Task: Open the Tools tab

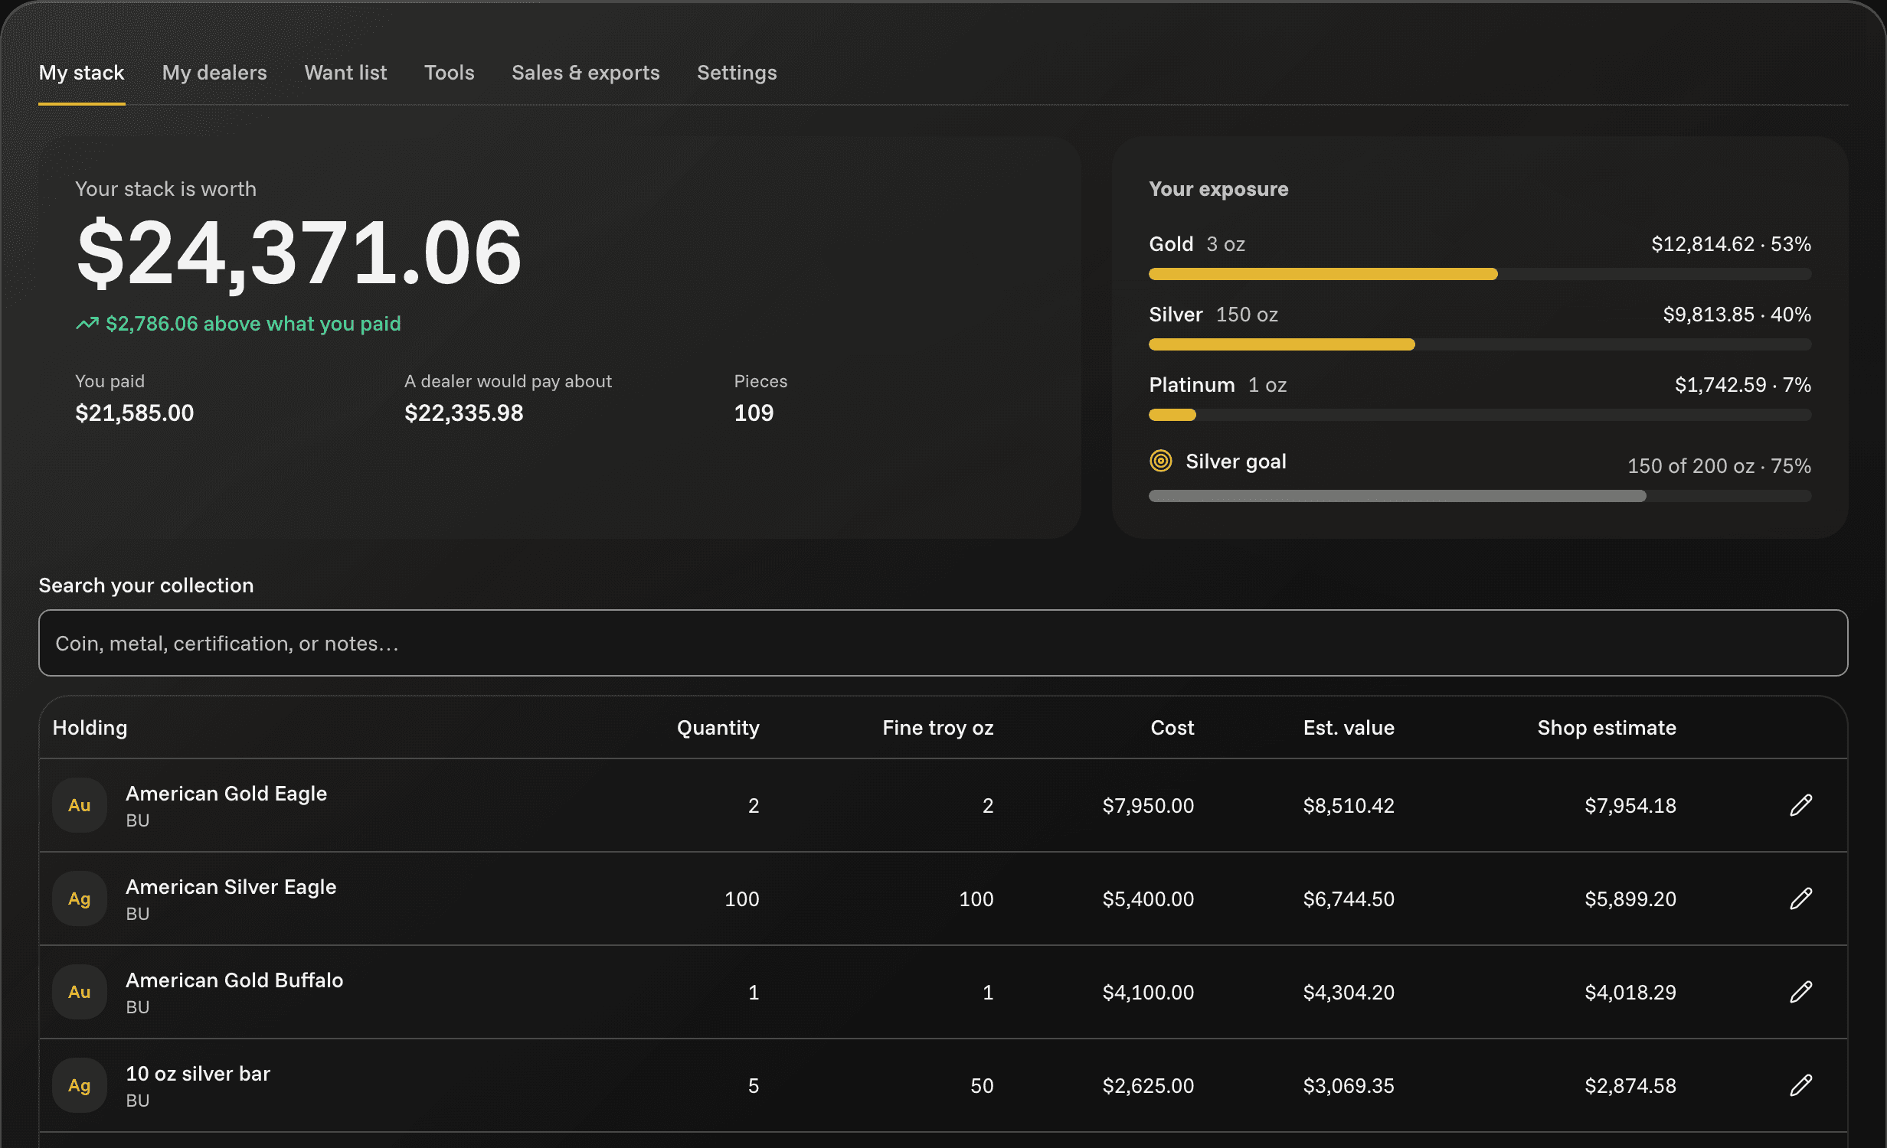Action: coord(450,73)
